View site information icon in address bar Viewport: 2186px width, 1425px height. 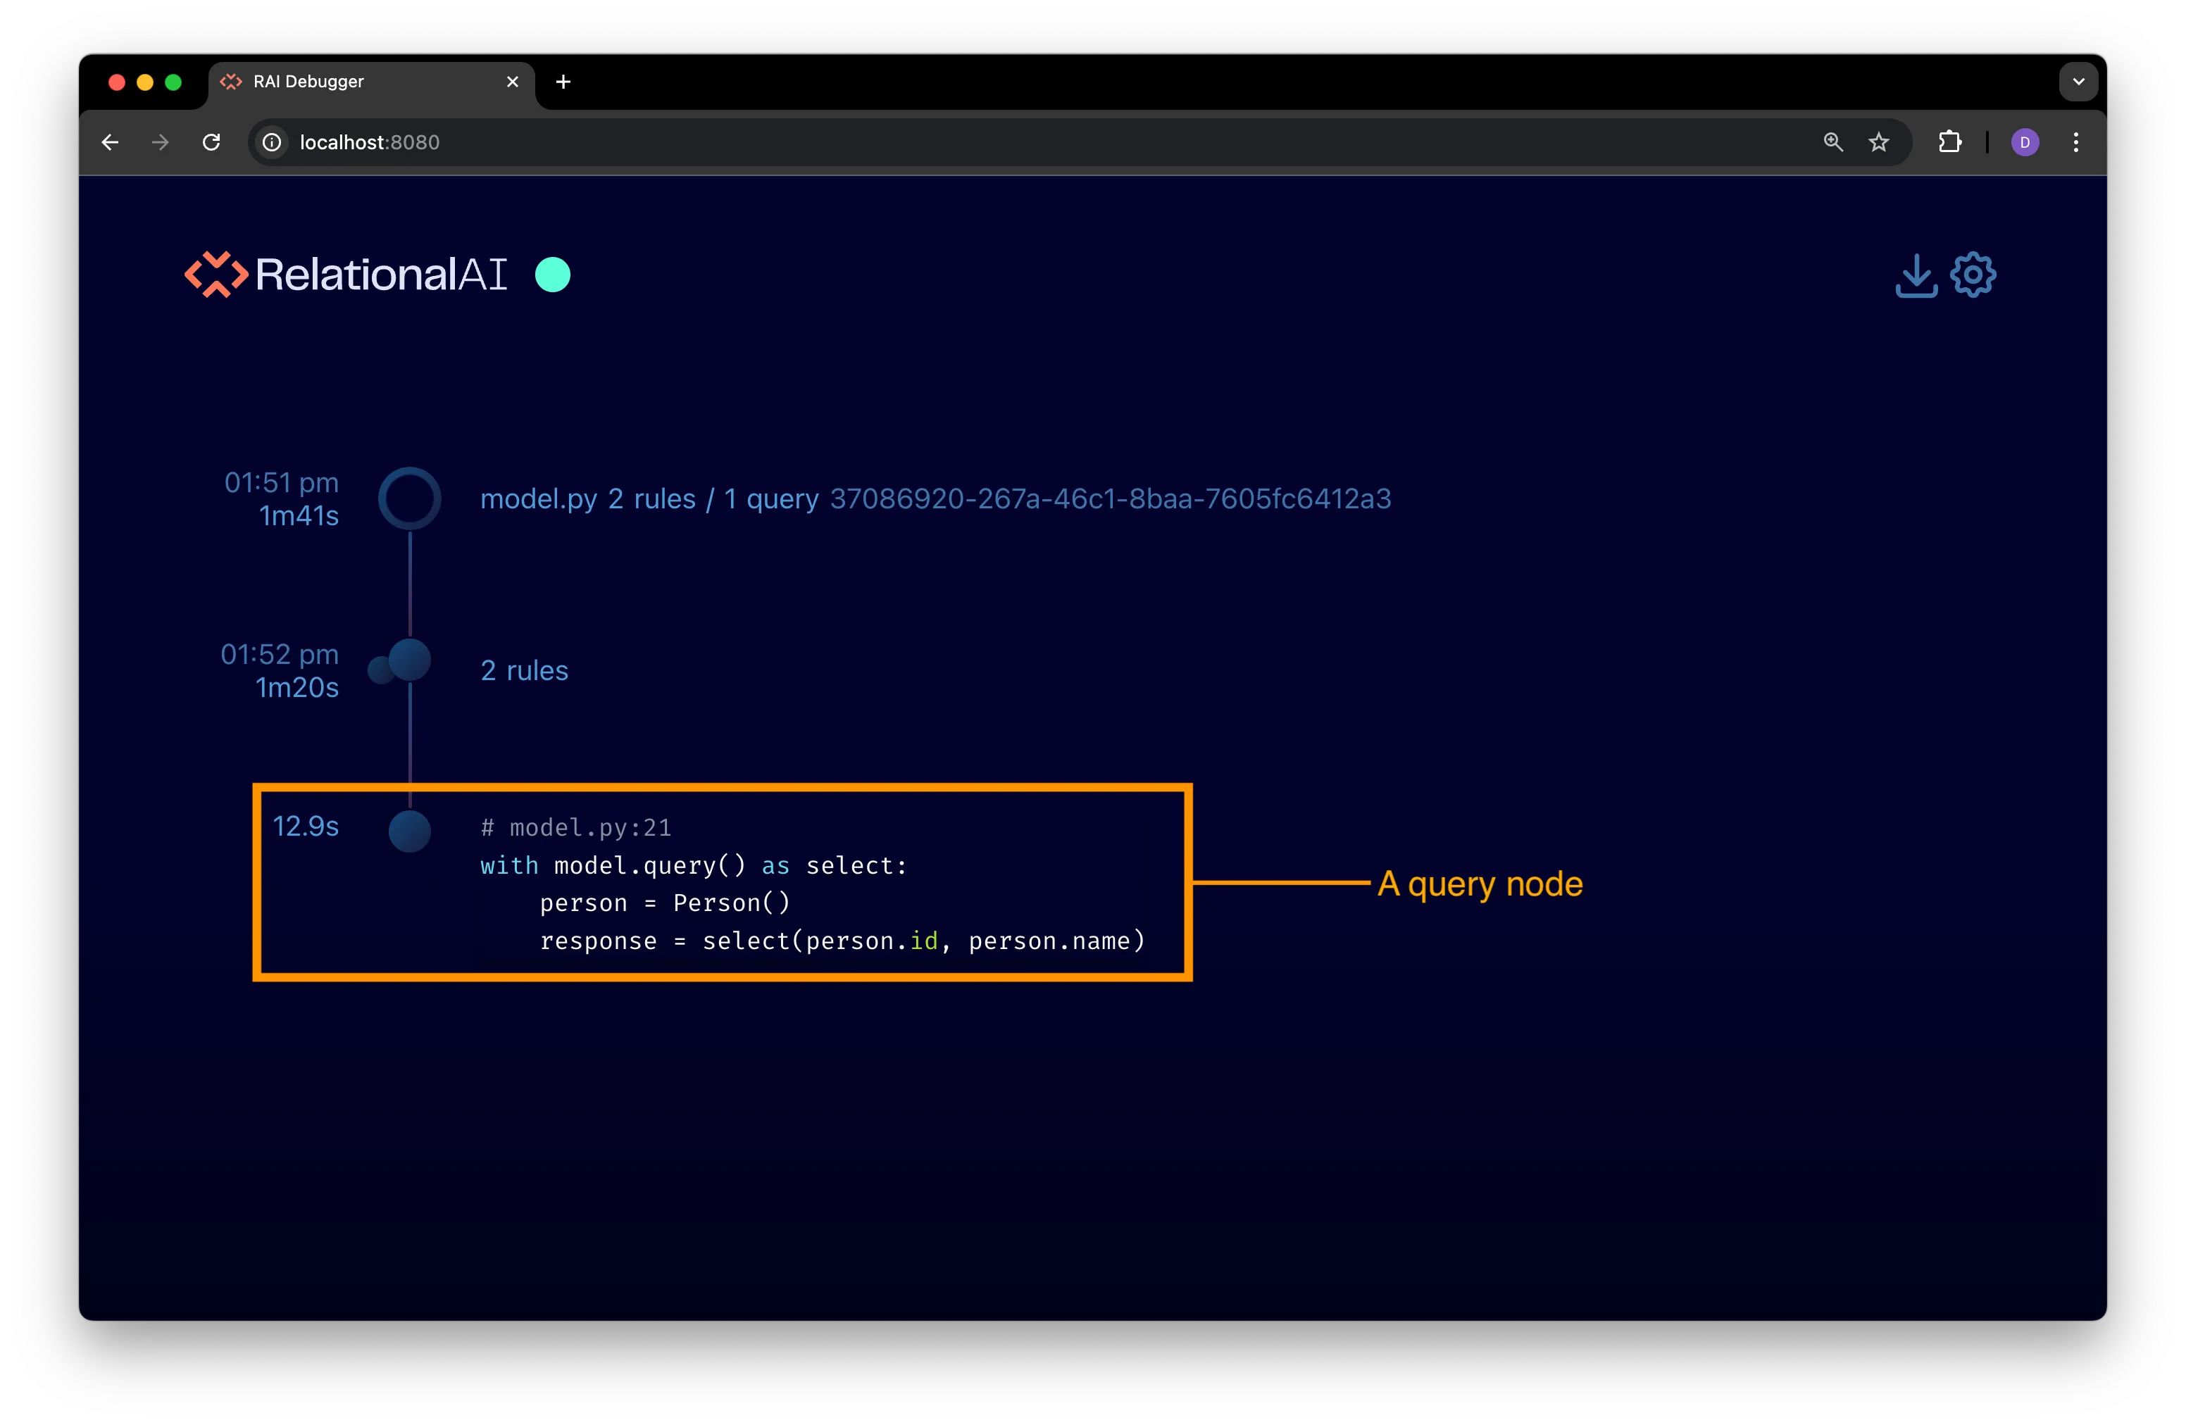point(272,142)
